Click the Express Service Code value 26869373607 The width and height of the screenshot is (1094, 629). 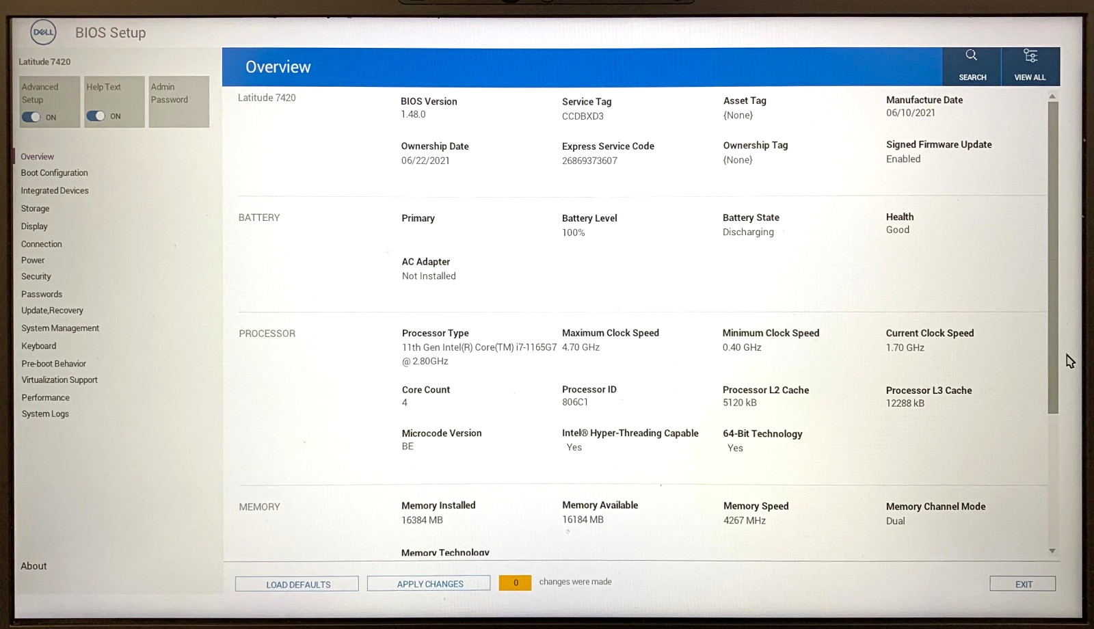coord(589,161)
